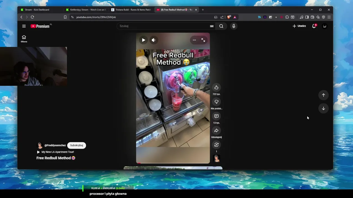Toggle the browser sidebar panel

(307, 17)
